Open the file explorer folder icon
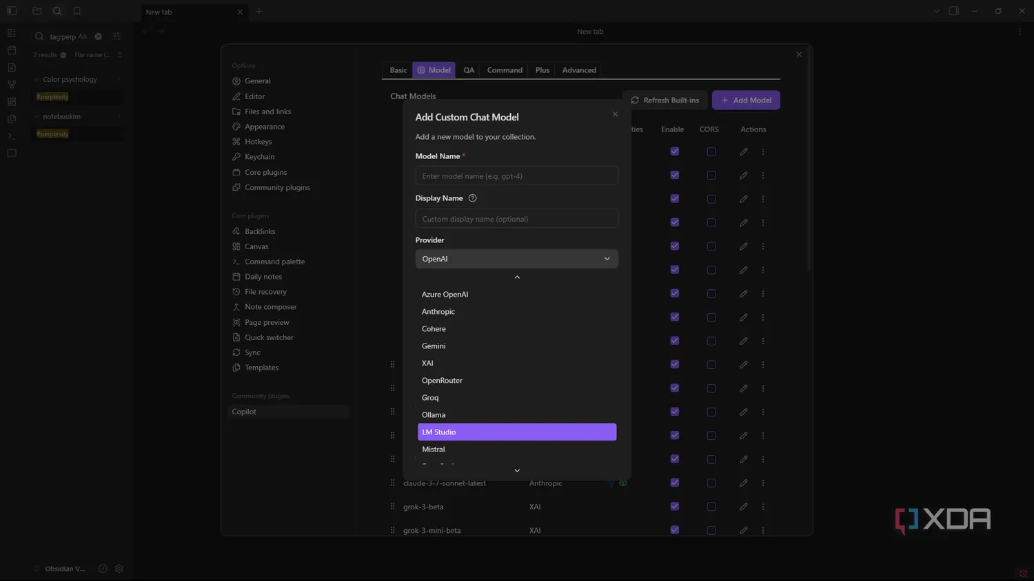1034x581 pixels. (x=37, y=11)
